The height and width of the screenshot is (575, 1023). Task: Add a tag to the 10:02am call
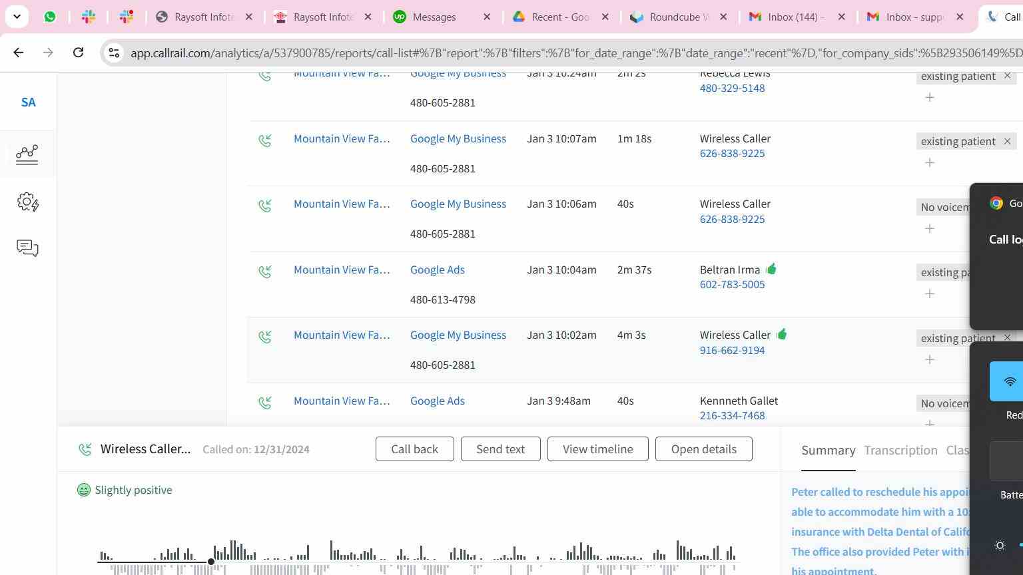click(x=930, y=359)
